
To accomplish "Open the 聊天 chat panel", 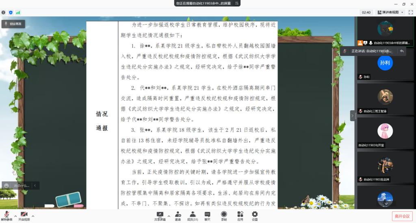I will coord(207,216).
